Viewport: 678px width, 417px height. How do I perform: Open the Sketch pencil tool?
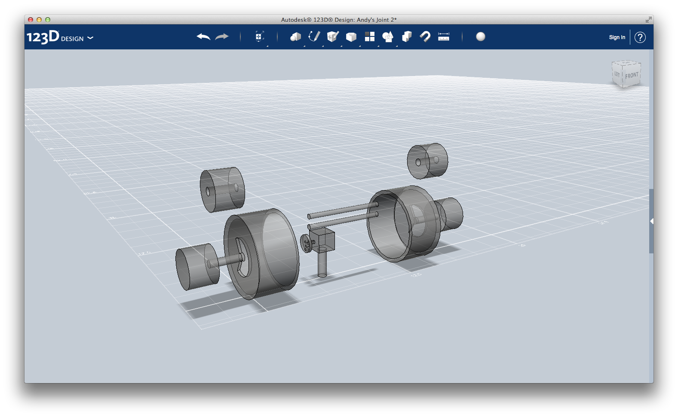pyautogui.click(x=314, y=37)
